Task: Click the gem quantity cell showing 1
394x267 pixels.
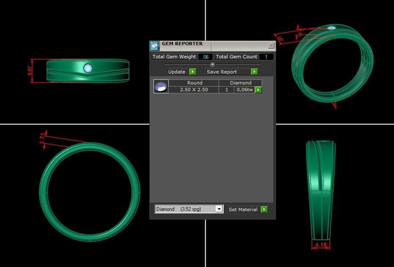Action: [x=227, y=90]
